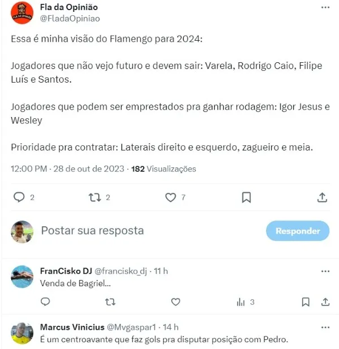Open @FladaOpiniao profile handle

click(70, 19)
